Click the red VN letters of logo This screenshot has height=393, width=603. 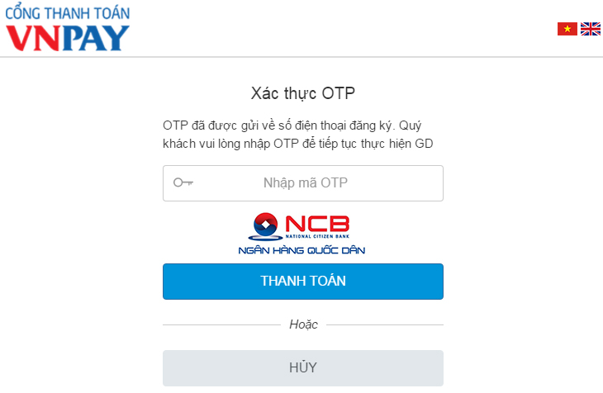click(x=33, y=38)
